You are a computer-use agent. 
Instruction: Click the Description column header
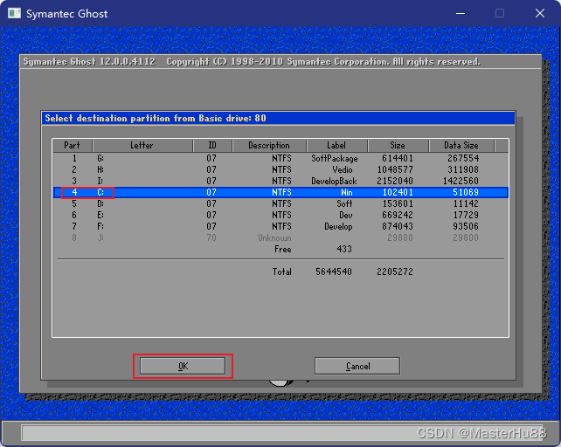click(x=269, y=146)
